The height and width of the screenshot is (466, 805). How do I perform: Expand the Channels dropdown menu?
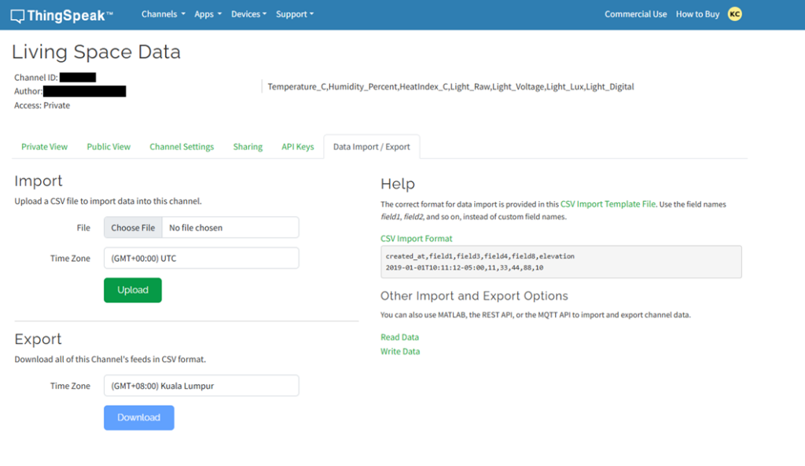(163, 14)
